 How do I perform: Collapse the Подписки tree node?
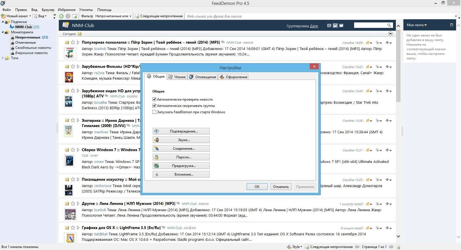tap(3, 22)
